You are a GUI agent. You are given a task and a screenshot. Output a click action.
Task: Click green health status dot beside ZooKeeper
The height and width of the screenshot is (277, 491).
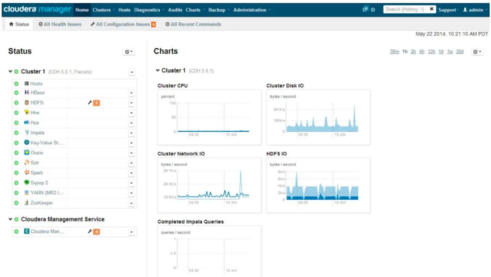16,203
